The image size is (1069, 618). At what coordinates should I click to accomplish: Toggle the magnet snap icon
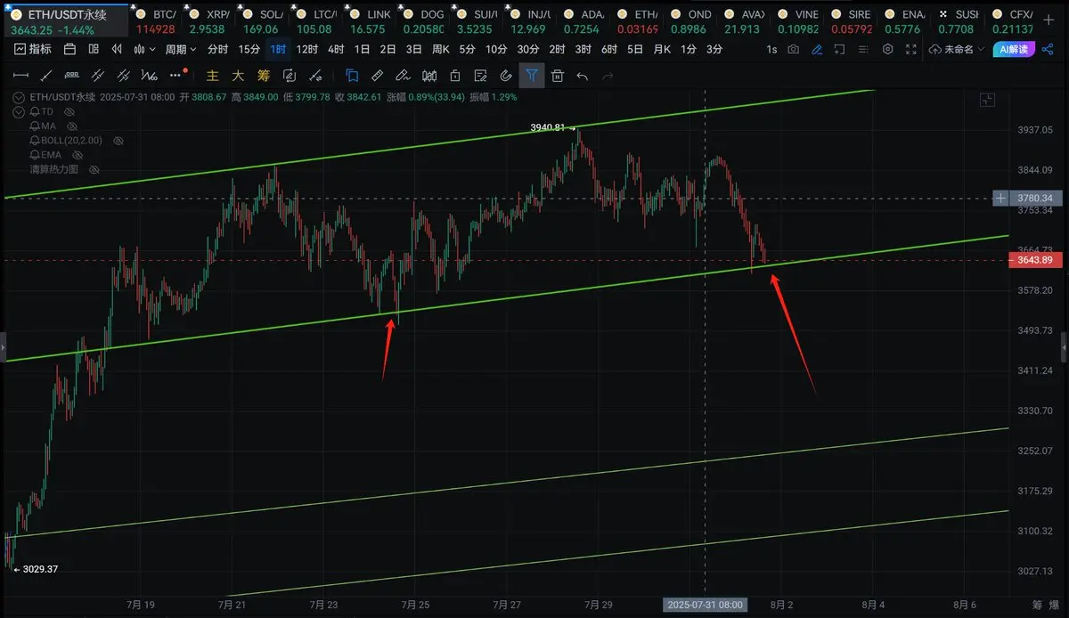click(506, 76)
